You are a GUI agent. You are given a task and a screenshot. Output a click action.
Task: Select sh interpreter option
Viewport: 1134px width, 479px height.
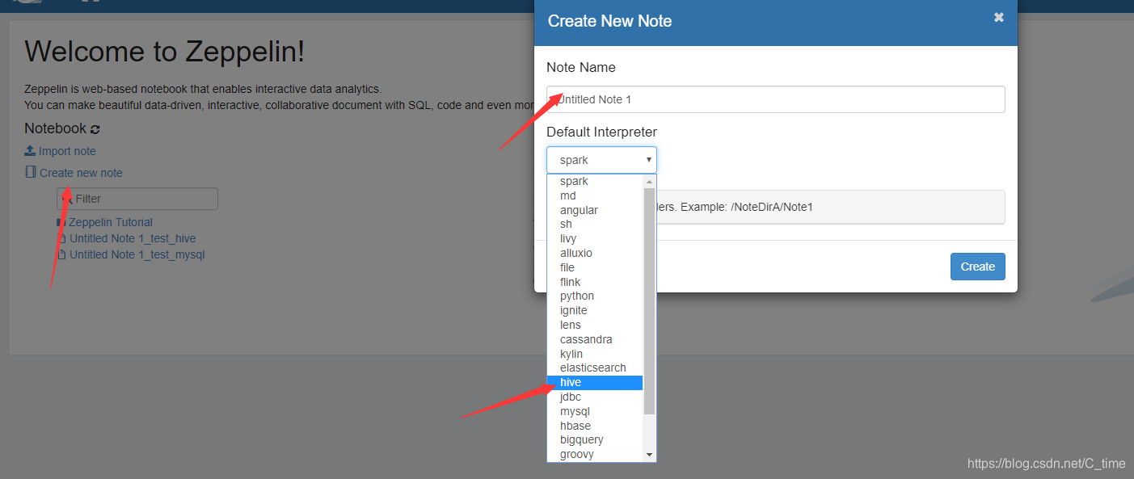pyautogui.click(x=595, y=225)
